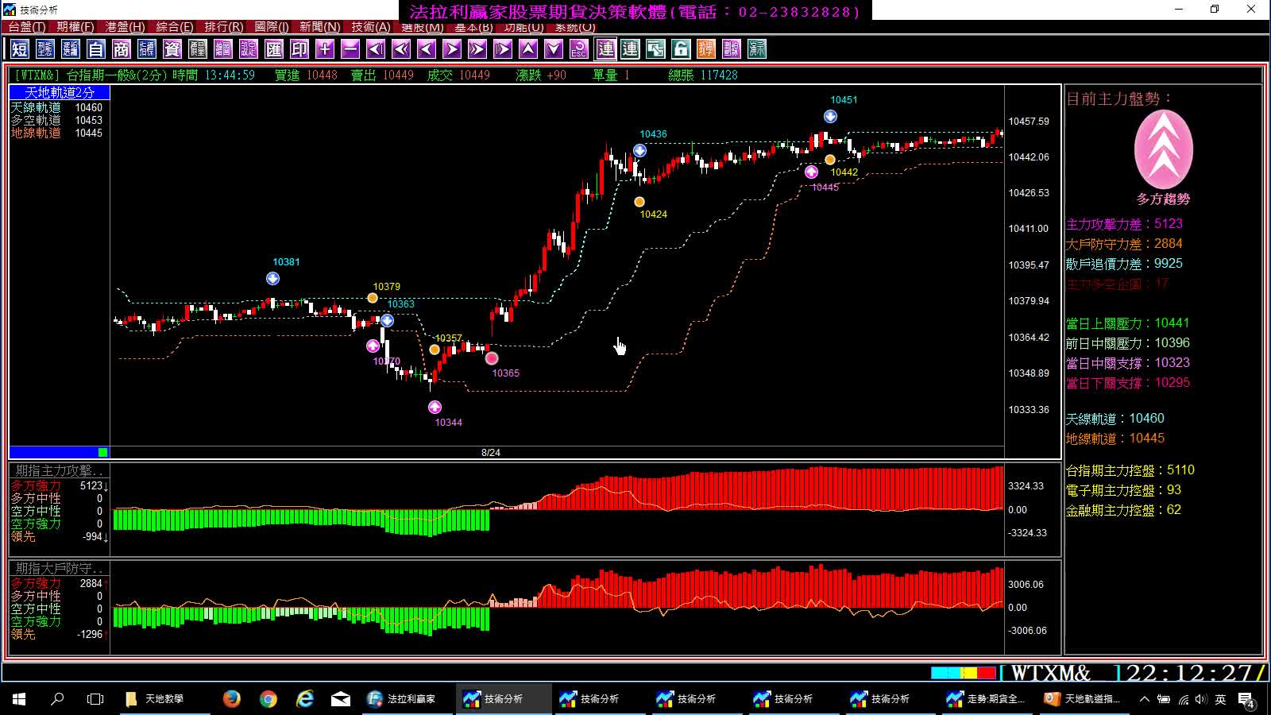This screenshot has height=715, width=1271.
Task: Open the 國際(I) menu
Action: [272, 27]
